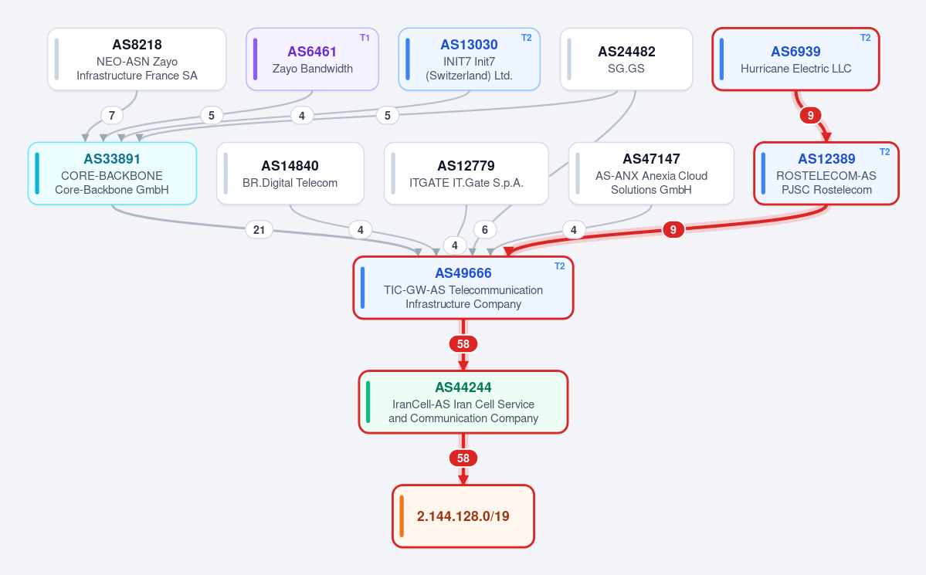Click the AS12389 ROSTELECOM-AS node
926x575 pixels.
tap(826, 174)
